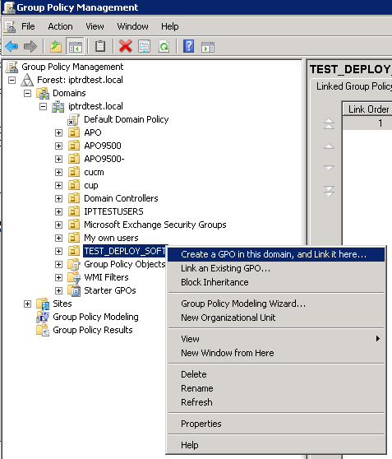Expand the Starter GPOs node
Image resolution: width=392 pixels, height=459 pixels.
(59, 290)
